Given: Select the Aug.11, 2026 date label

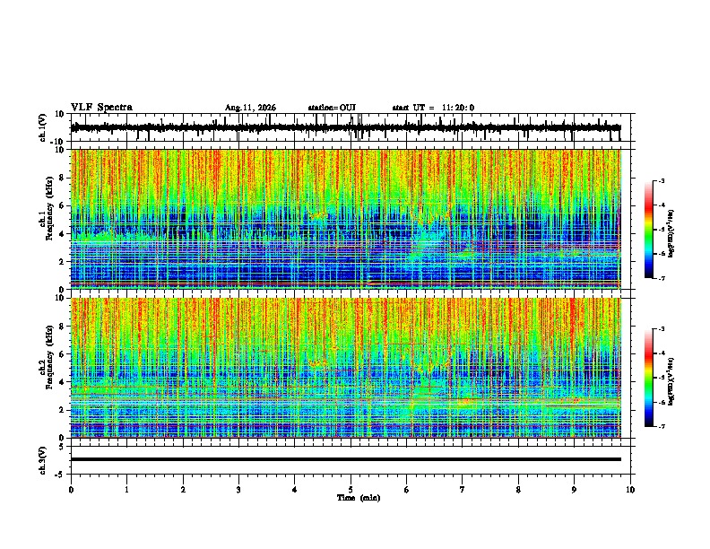Looking at the screenshot, I should [250, 108].
